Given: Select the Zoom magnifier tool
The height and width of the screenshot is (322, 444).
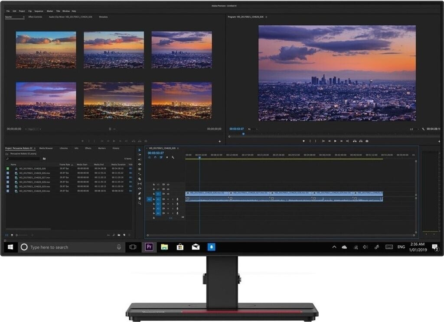Looking at the screenshot, I should click(140, 203).
